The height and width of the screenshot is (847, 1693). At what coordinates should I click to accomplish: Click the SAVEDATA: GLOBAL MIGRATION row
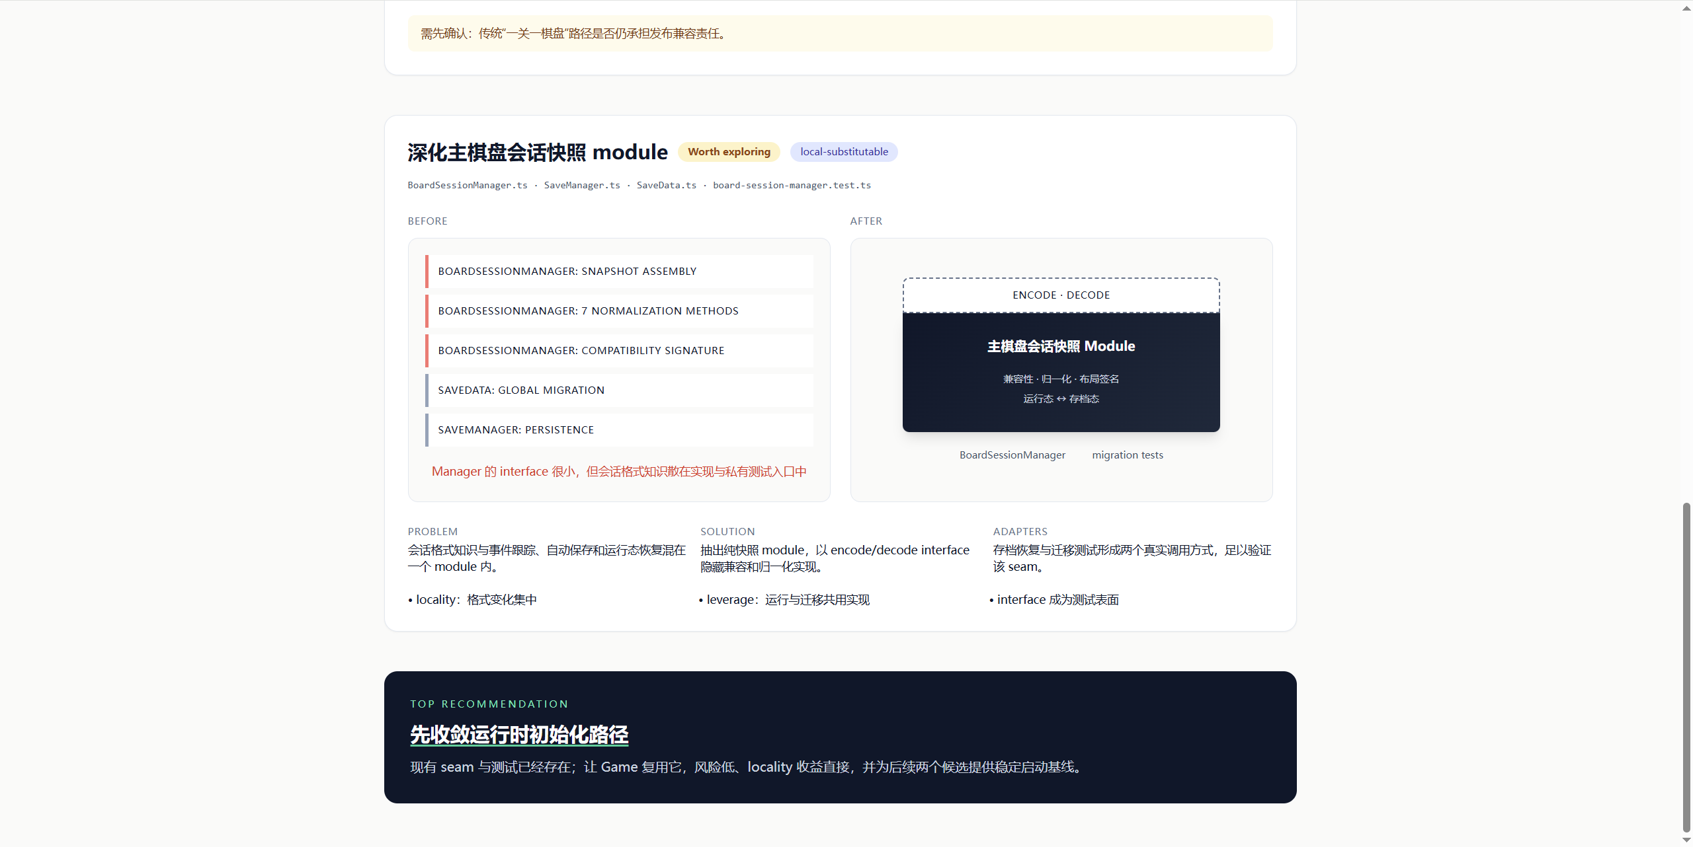click(619, 390)
